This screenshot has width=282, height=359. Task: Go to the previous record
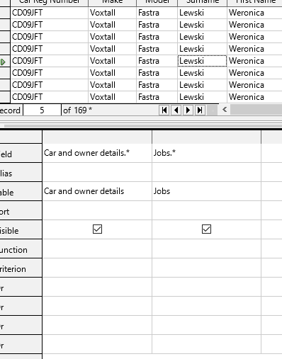click(x=176, y=110)
